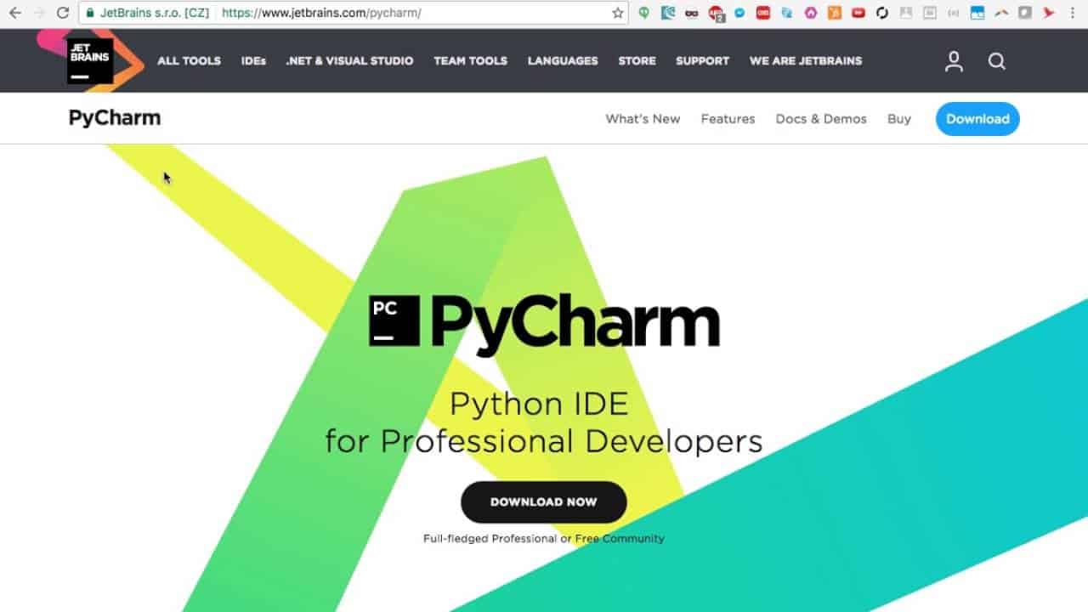The height and width of the screenshot is (612, 1088).
Task: Click the JetBrains logo in the header
Action: pyautogui.click(x=90, y=60)
